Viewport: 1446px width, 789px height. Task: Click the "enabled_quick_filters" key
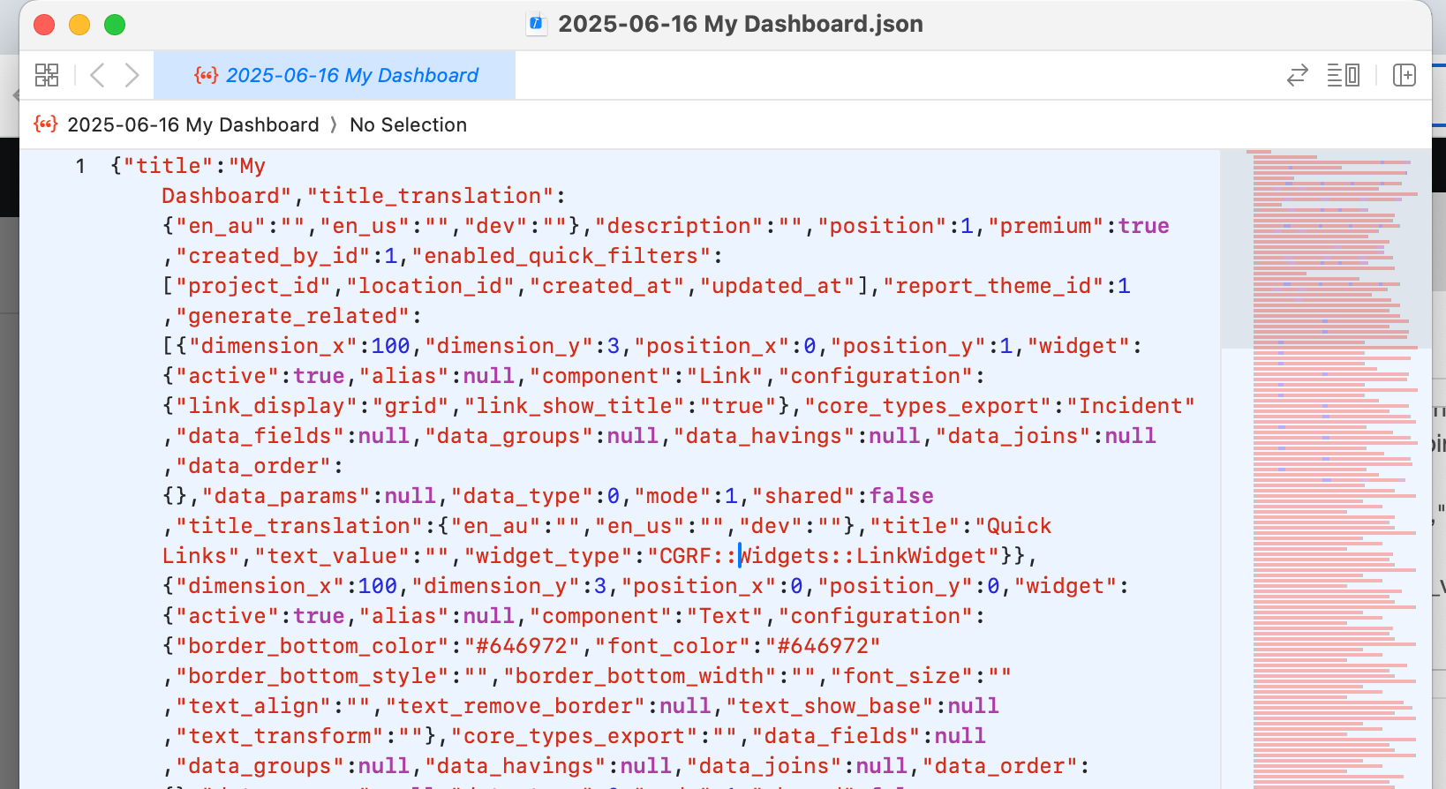click(561, 256)
